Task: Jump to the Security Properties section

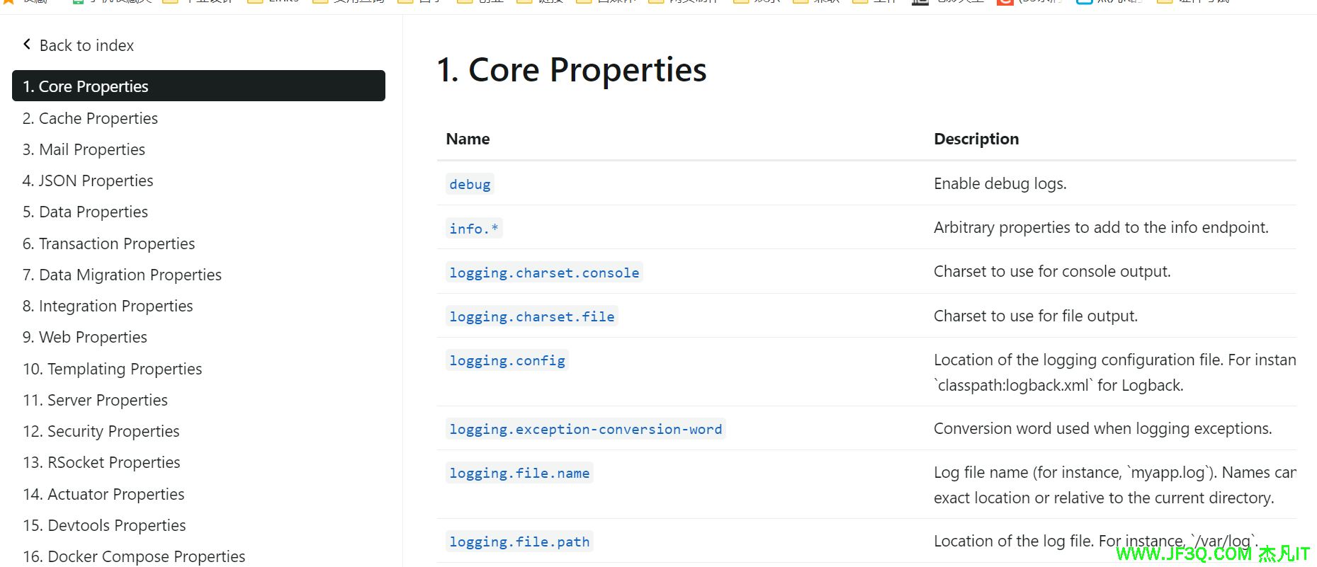Action: (101, 431)
